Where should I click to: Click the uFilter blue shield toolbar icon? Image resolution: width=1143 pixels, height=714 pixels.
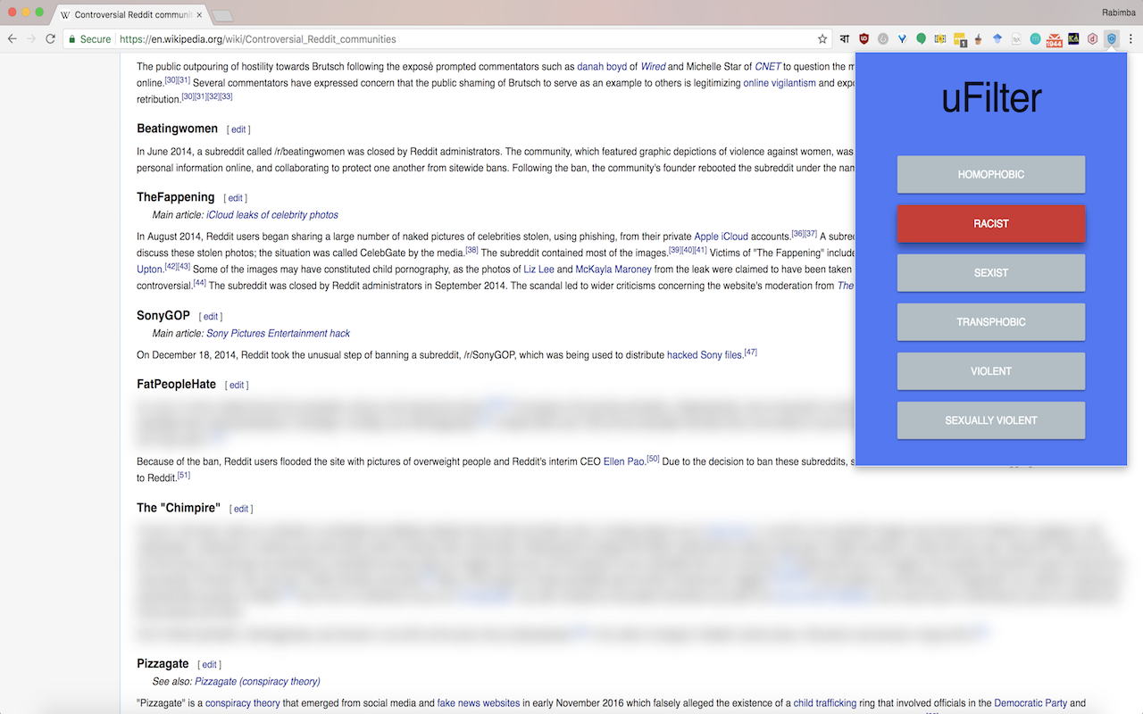[1112, 39]
